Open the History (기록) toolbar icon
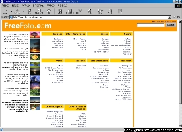This screenshot has height=132, width=182. click(x=89, y=11)
